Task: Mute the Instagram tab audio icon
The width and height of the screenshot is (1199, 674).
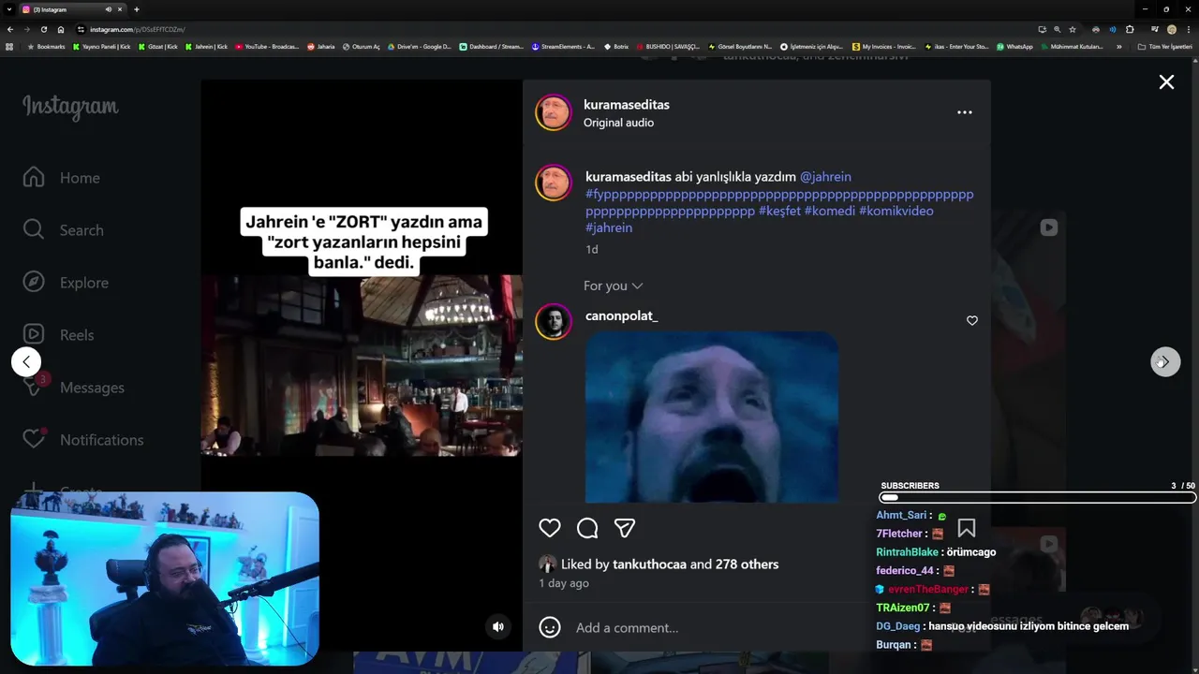Action: 109,9
